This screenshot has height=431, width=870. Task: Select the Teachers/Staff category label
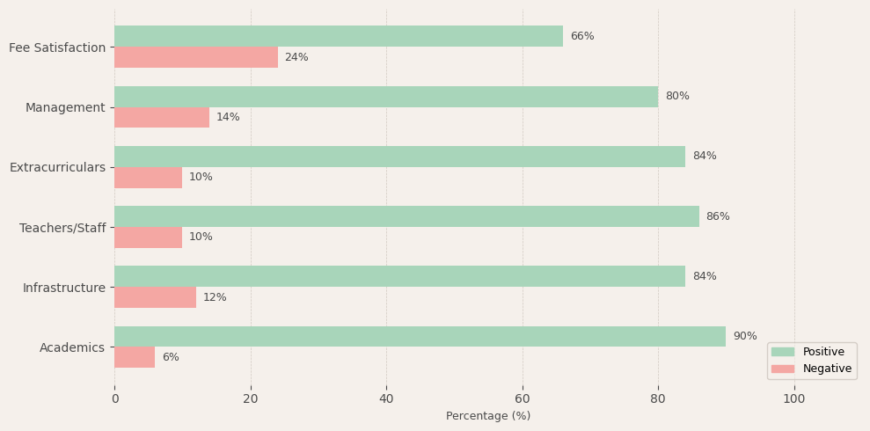coord(62,228)
